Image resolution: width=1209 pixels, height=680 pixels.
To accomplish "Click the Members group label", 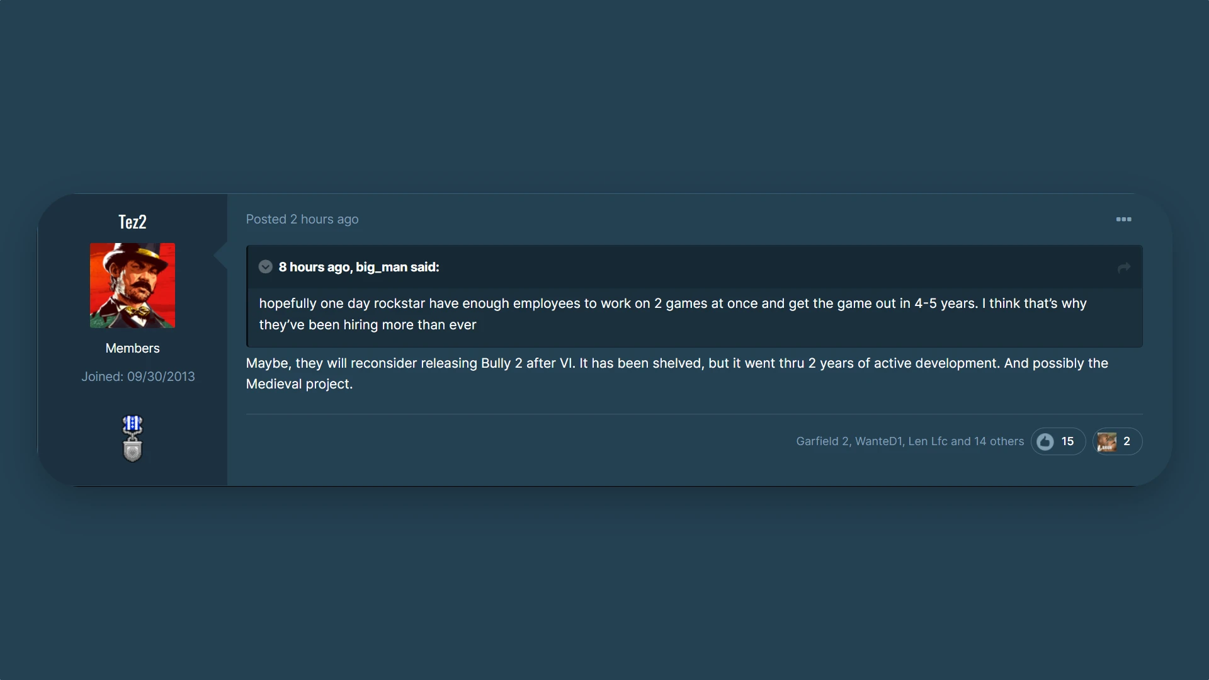I will (x=132, y=348).
